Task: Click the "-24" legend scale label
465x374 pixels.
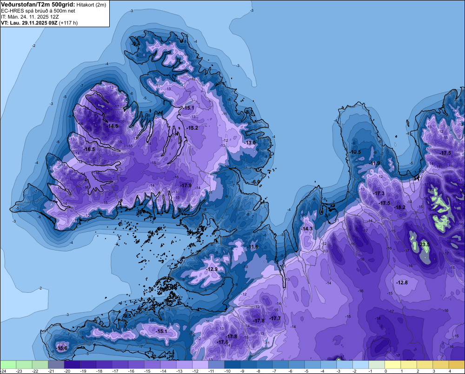Action: 3,371
